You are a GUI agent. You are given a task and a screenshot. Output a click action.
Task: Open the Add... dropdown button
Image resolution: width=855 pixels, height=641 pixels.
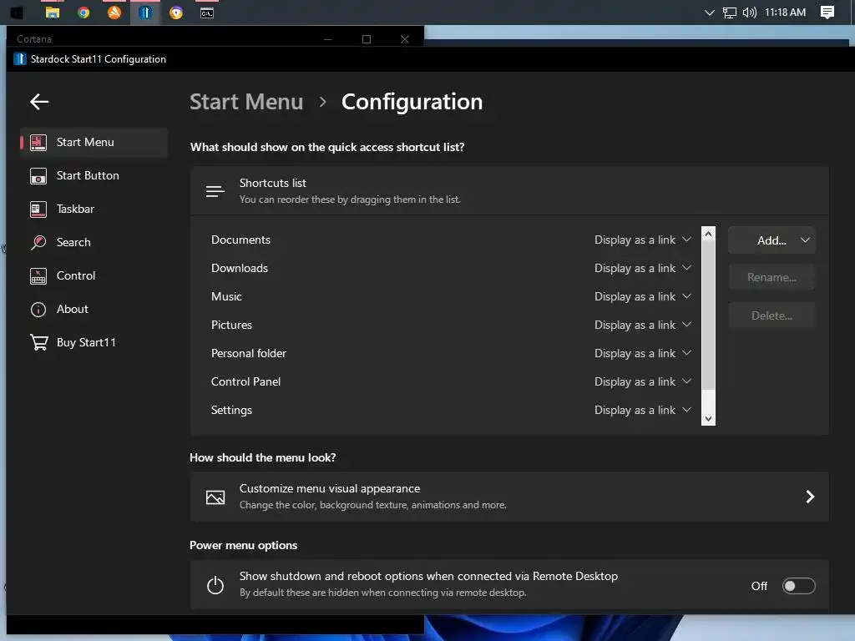(772, 240)
